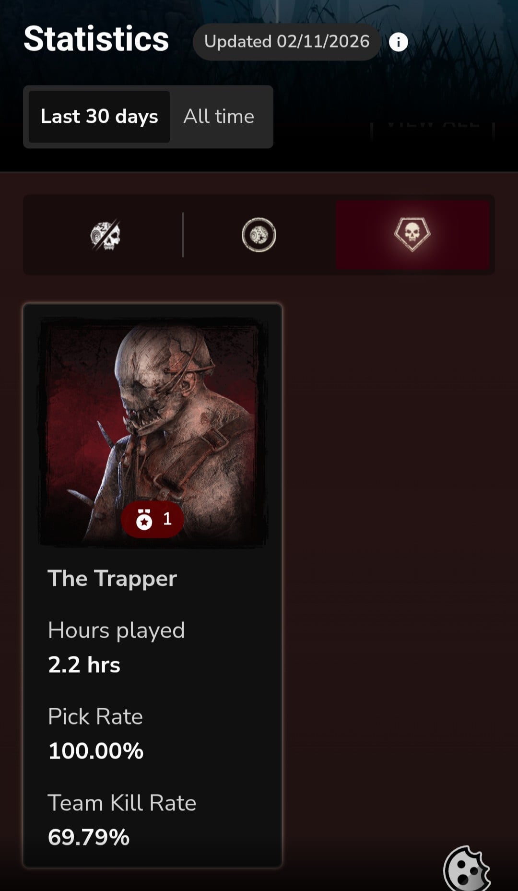The width and height of the screenshot is (518, 891).
Task: Select the Team Kill Rate label
Action: click(122, 803)
